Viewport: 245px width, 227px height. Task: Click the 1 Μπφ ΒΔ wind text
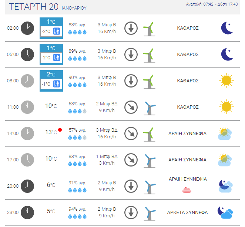tap(107, 157)
